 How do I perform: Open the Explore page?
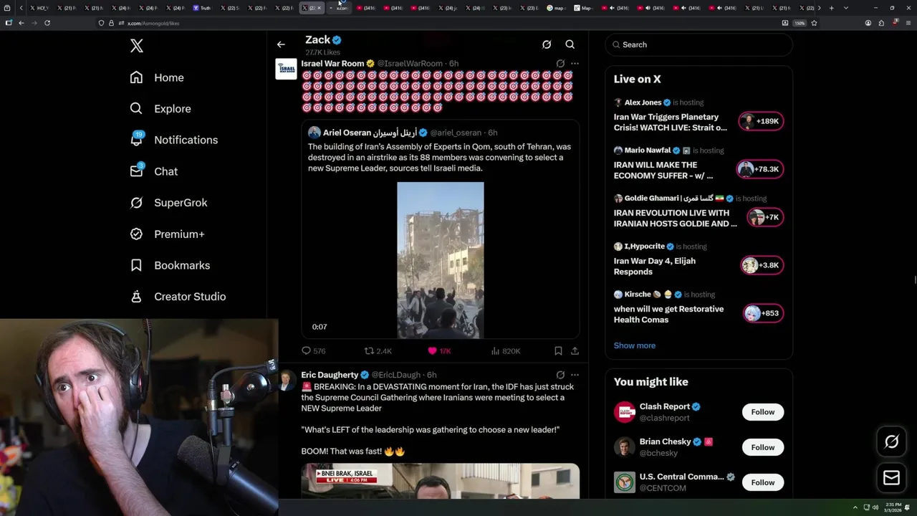[x=160, y=109]
